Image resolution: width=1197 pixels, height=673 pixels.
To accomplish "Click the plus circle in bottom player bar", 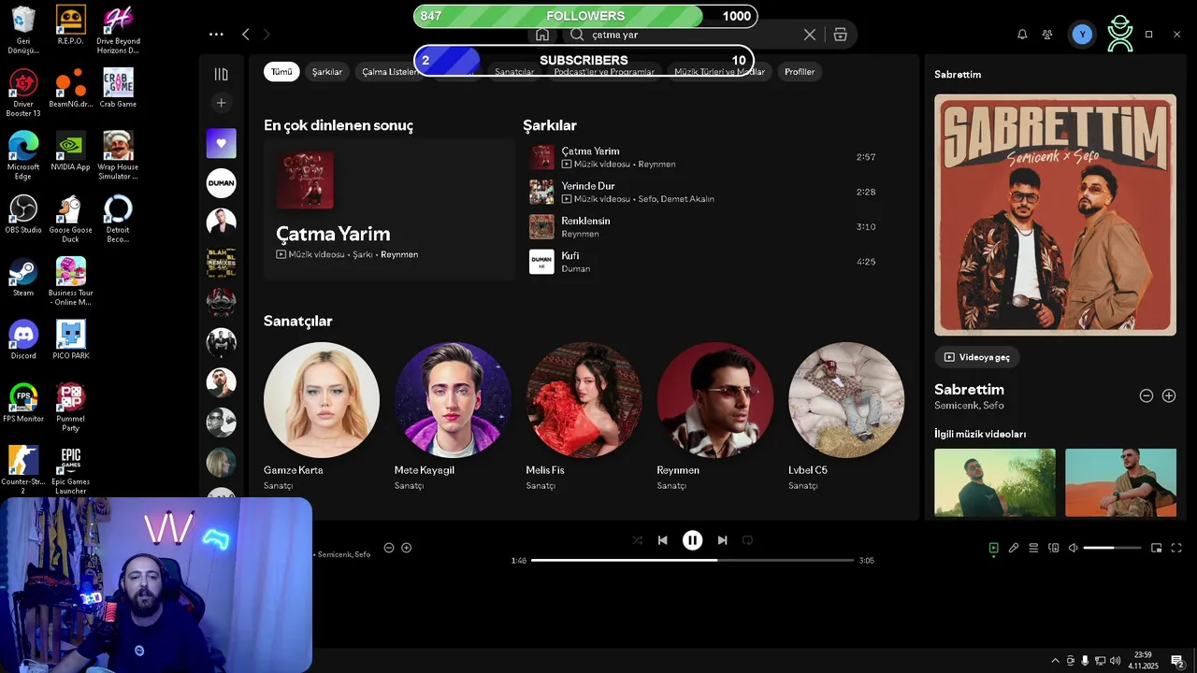I will (x=407, y=548).
